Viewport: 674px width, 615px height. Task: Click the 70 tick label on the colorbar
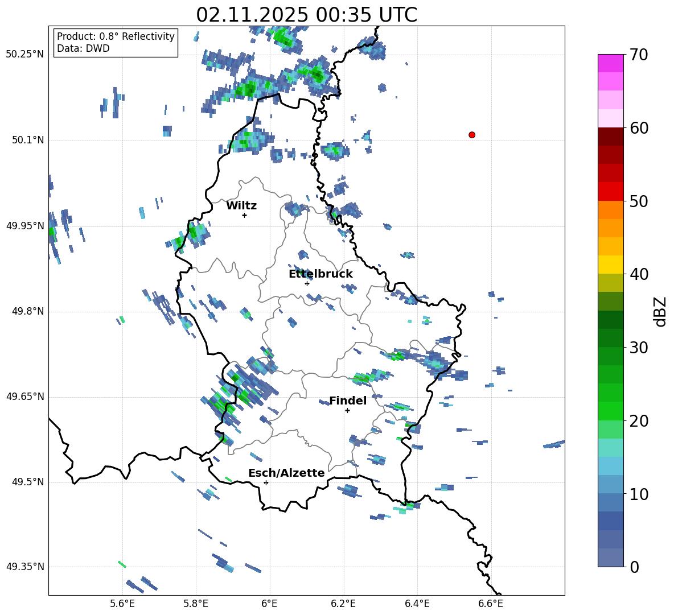click(x=639, y=55)
